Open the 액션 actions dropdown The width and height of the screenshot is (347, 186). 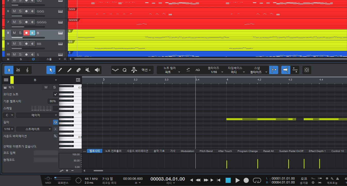tap(146, 70)
